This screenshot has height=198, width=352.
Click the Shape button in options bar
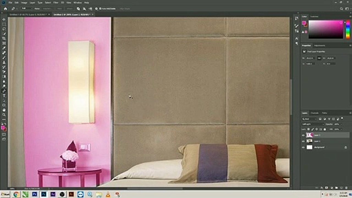[70, 9]
